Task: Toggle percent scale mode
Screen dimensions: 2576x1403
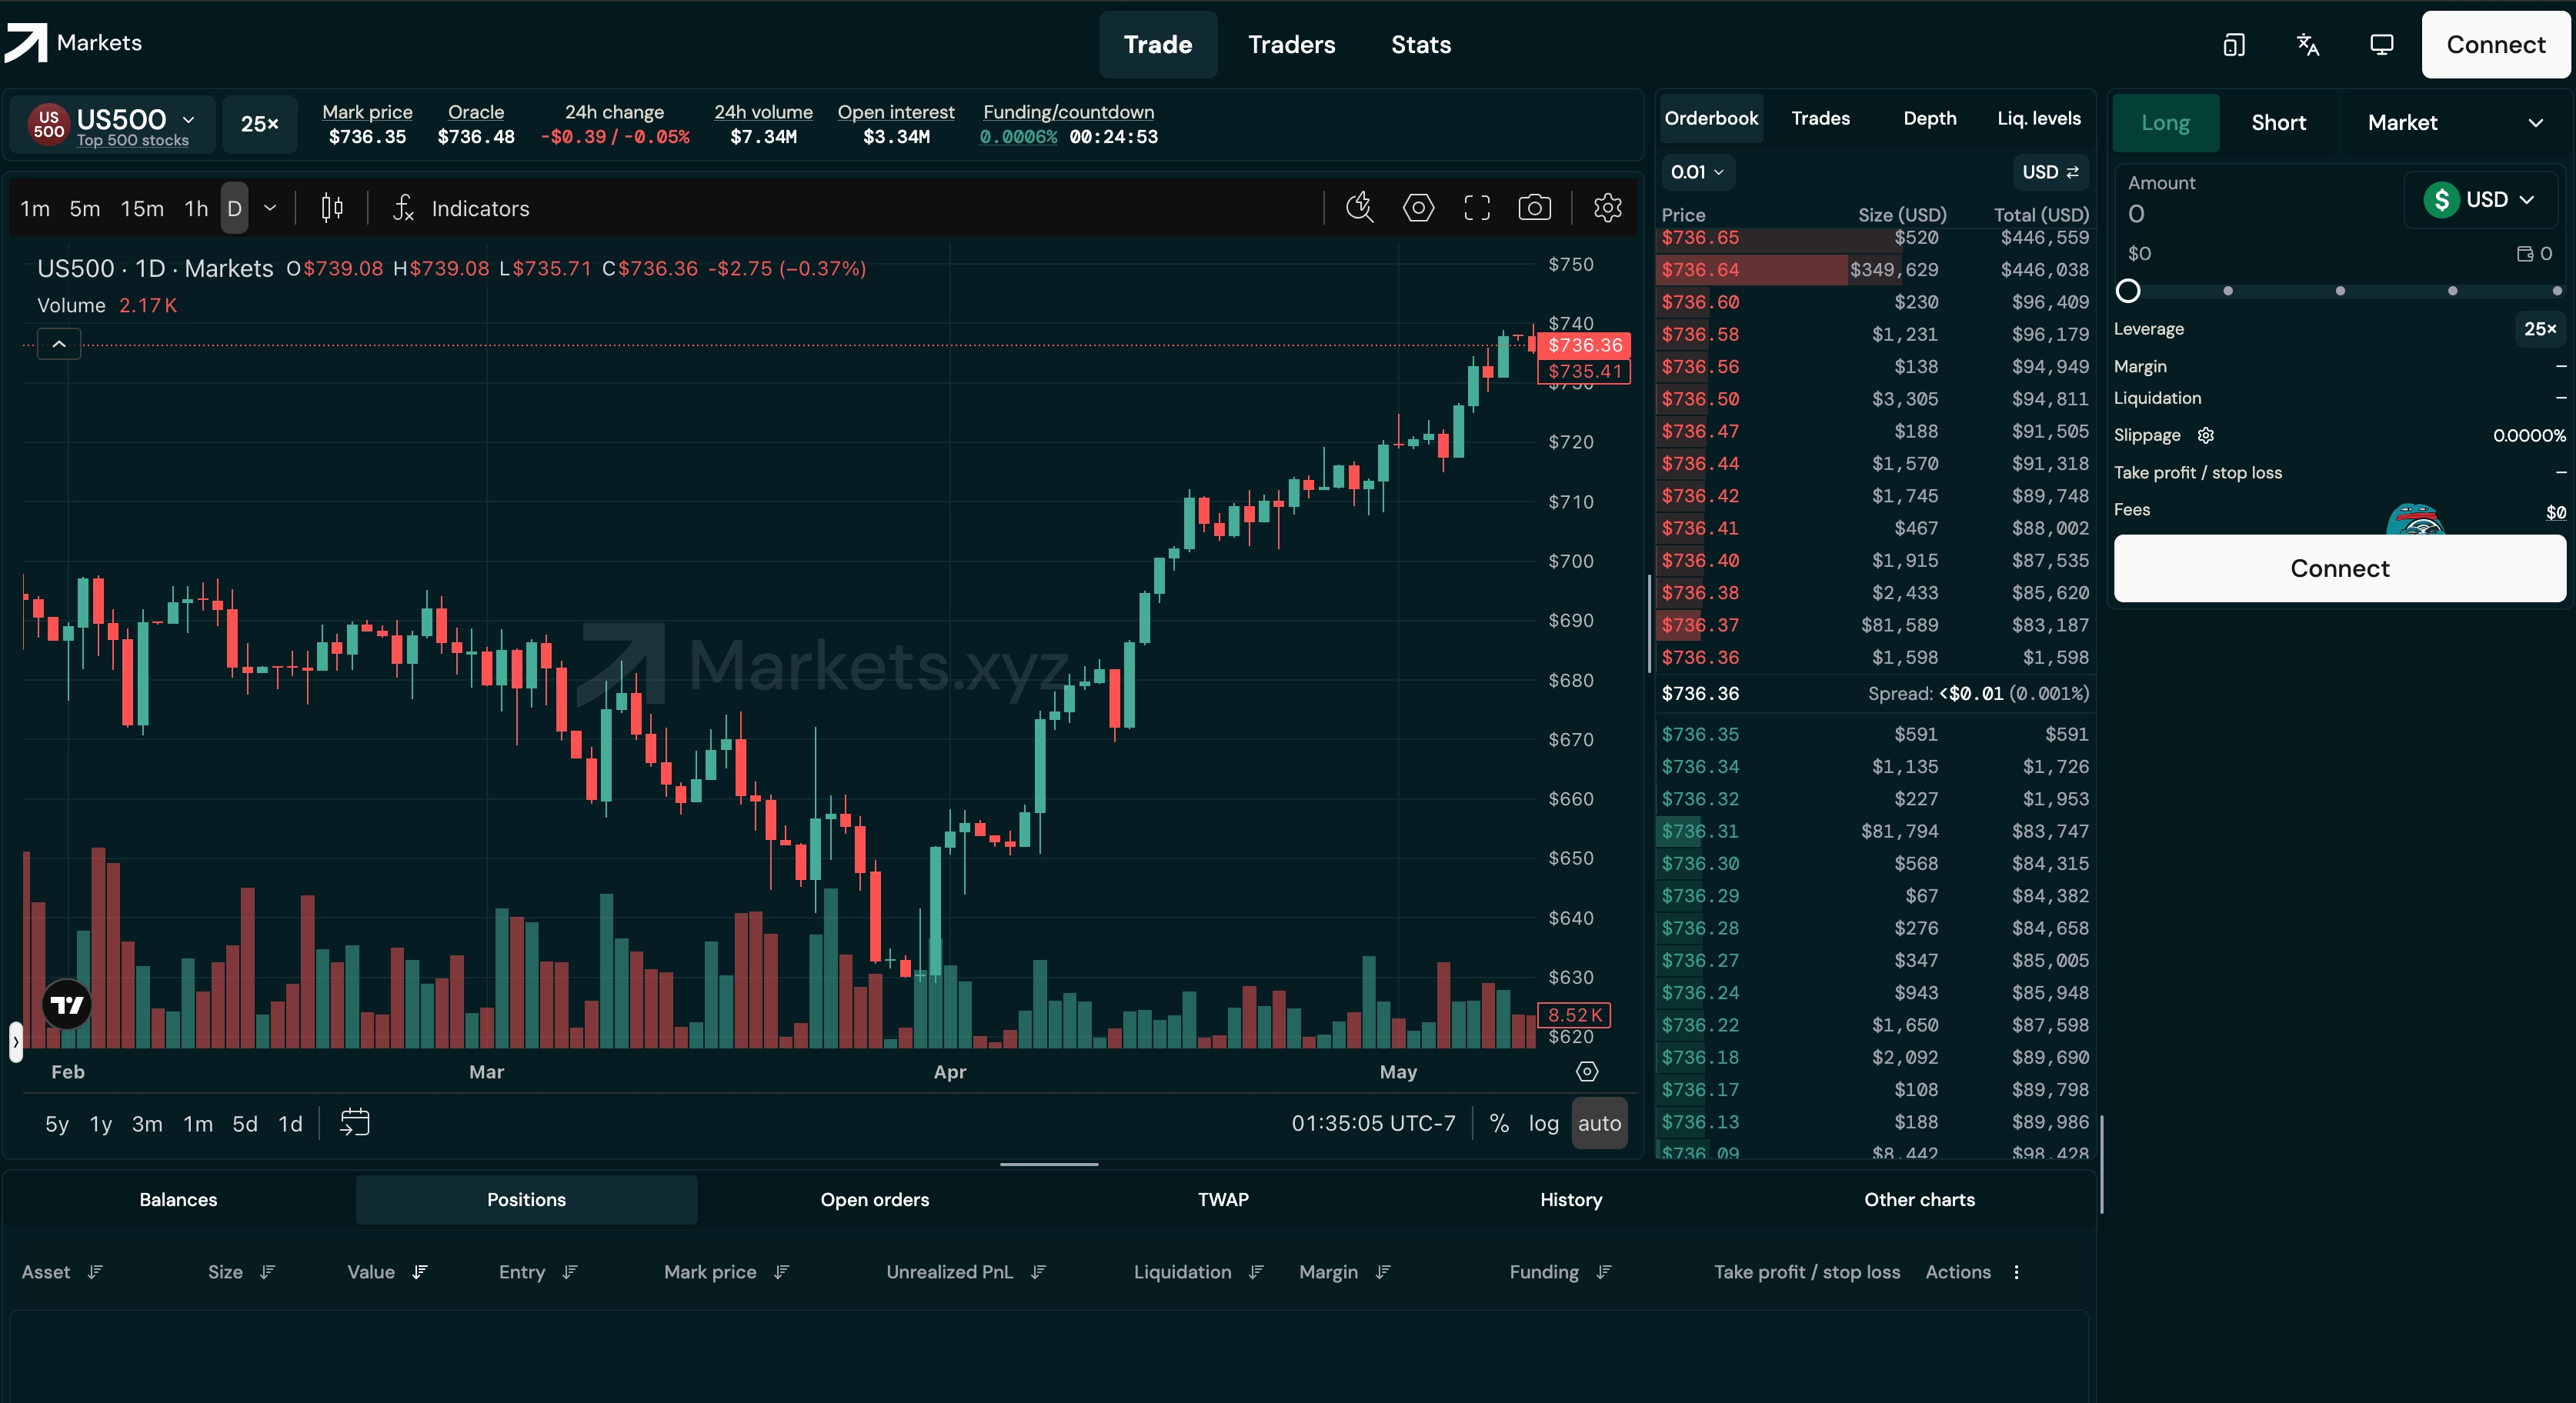Action: [1499, 1123]
